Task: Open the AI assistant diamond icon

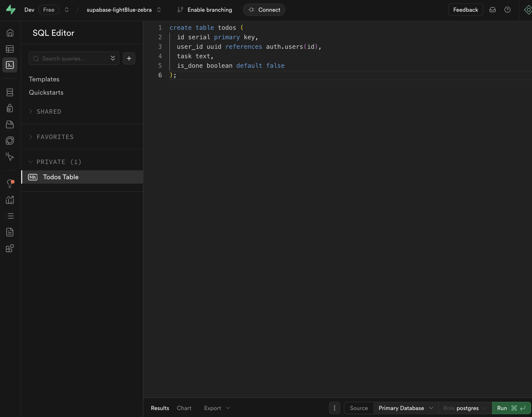Action: [x=528, y=10]
